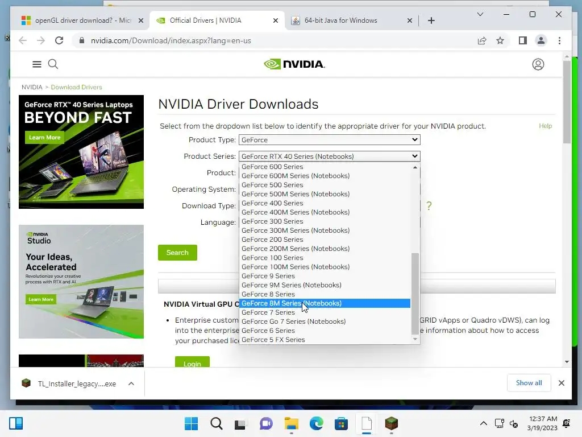Go back with the browser back arrow
The image size is (582, 437).
[x=23, y=40]
